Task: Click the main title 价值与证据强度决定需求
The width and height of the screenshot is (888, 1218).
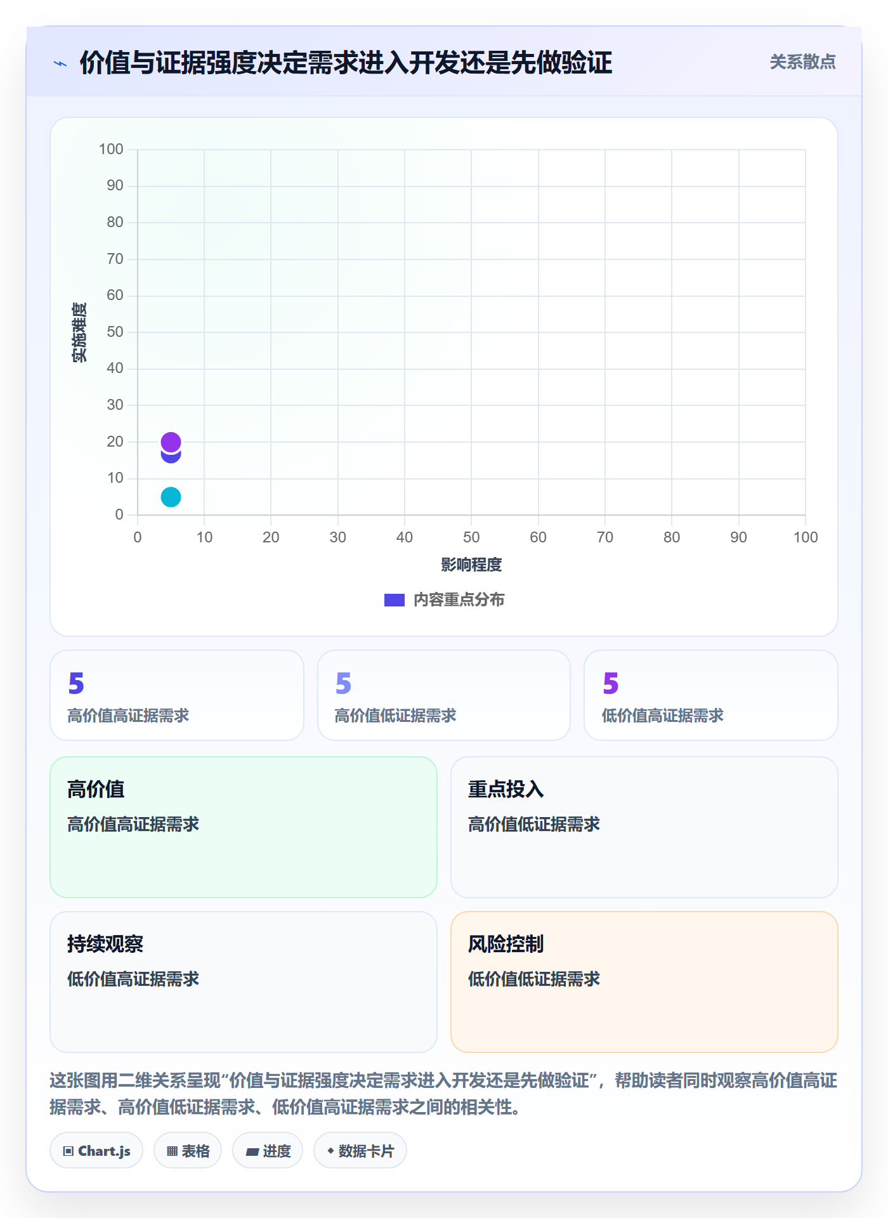Action: point(346,63)
